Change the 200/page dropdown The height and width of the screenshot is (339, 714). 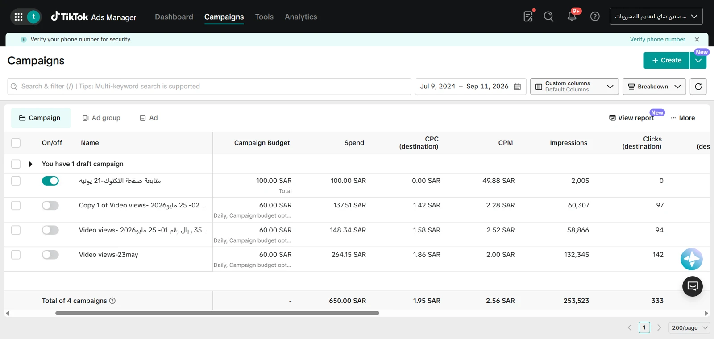(690, 327)
